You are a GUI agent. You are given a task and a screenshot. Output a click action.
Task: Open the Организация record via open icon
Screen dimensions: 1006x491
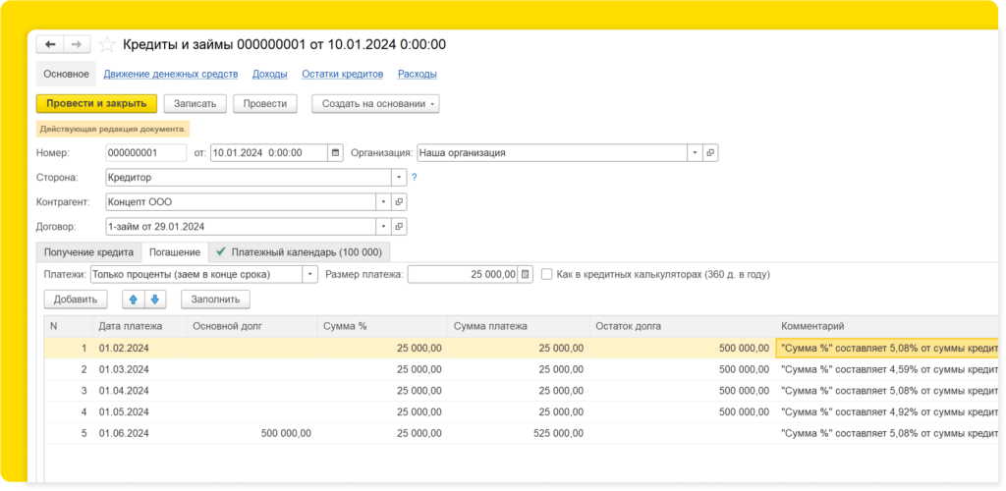pyautogui.click(x=711, y=153)
